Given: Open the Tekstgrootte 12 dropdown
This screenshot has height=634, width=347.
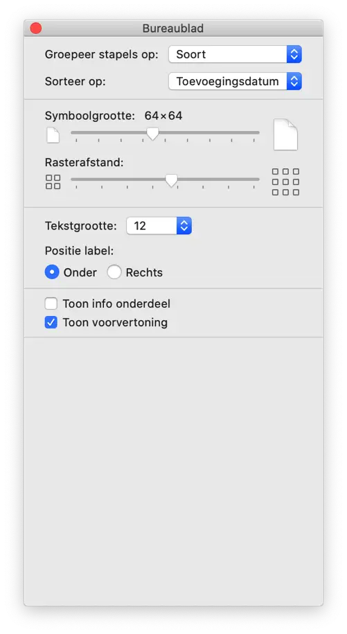Looking at the screenshot, I should click(x=159, y=226).
